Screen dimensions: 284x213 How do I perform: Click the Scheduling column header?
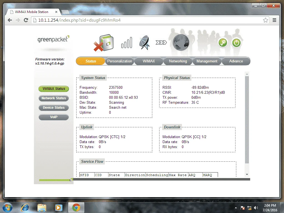pos(157,175)
